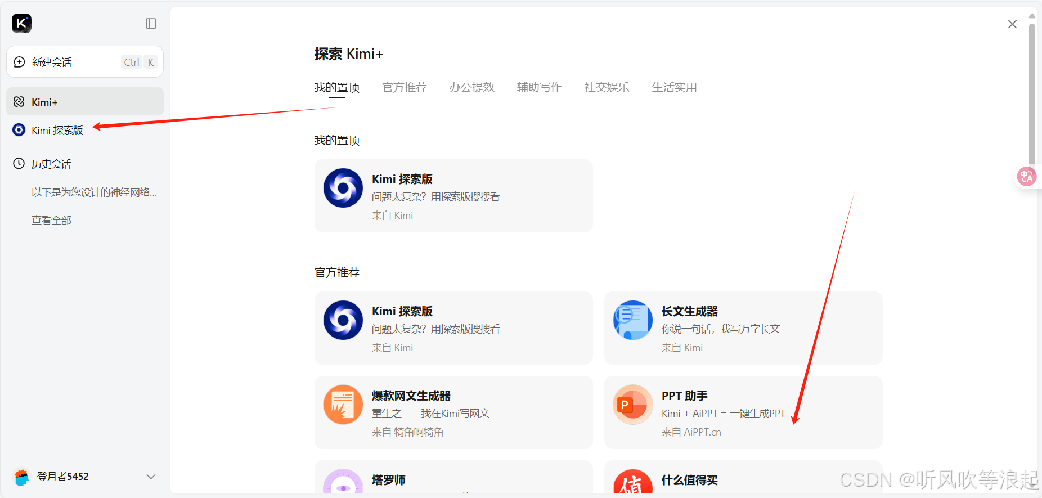Switch to the 社交娱乐 tab
Screen dimensions: 1042x498
tap(607, 87)
